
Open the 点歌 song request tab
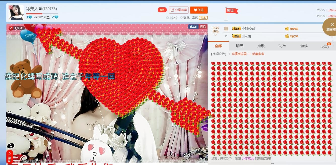[x=261, y=46]
